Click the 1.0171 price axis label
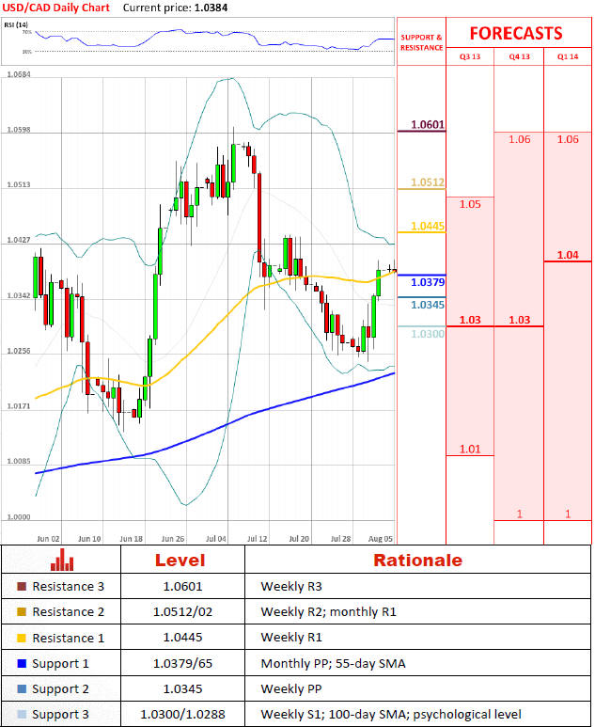The image size is (595, 727). (x=19, y=406)
